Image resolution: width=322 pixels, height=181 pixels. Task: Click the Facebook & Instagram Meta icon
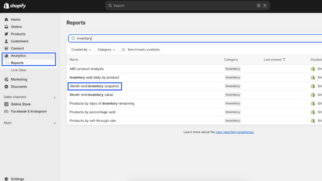pyautogui.click(x=6, y=112)
